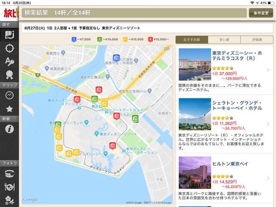Tap the ホテルミラコスタ photo thumbnail
The height and width of the screenshot is (207, 276).
pos(195,64)
